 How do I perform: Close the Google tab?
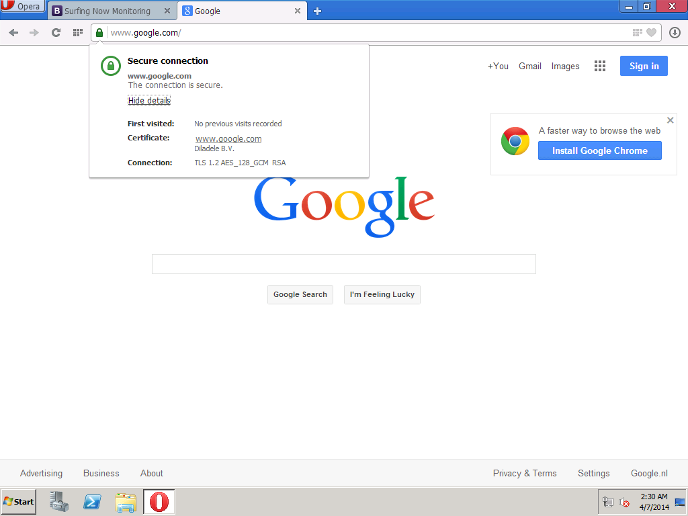(x=298, y=11)
